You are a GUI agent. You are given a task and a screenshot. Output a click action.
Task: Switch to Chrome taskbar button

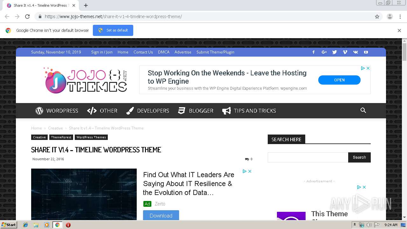click(x=57, y=225)
